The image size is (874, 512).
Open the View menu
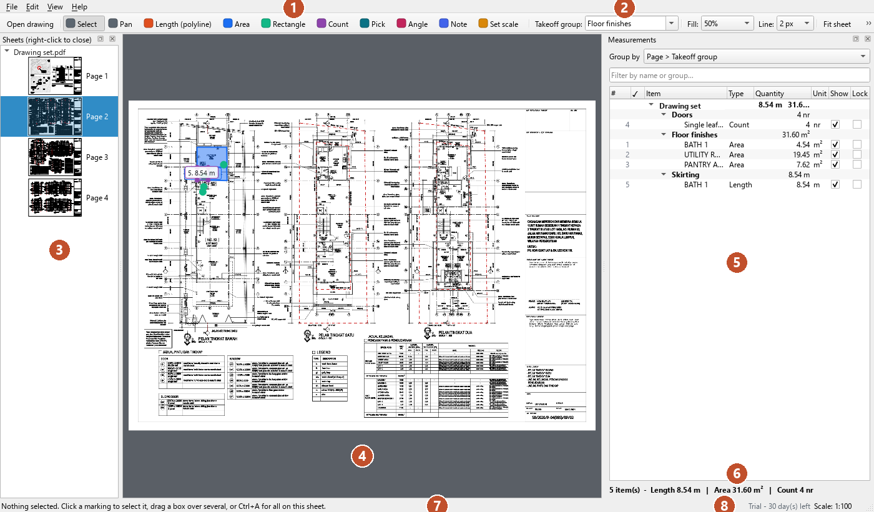coord(55,7)
